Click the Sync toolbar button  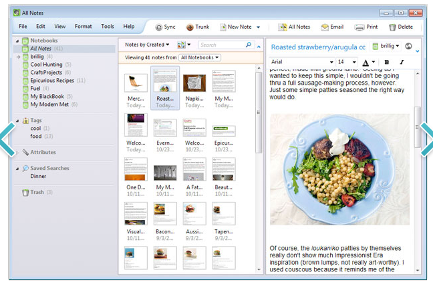(x=165, y=27)
